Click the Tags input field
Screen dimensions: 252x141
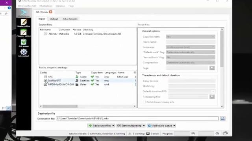(x=187, y=68)
